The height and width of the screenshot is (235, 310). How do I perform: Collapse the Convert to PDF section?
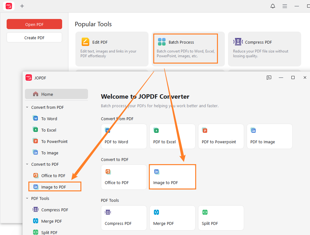tap(27, 164)
